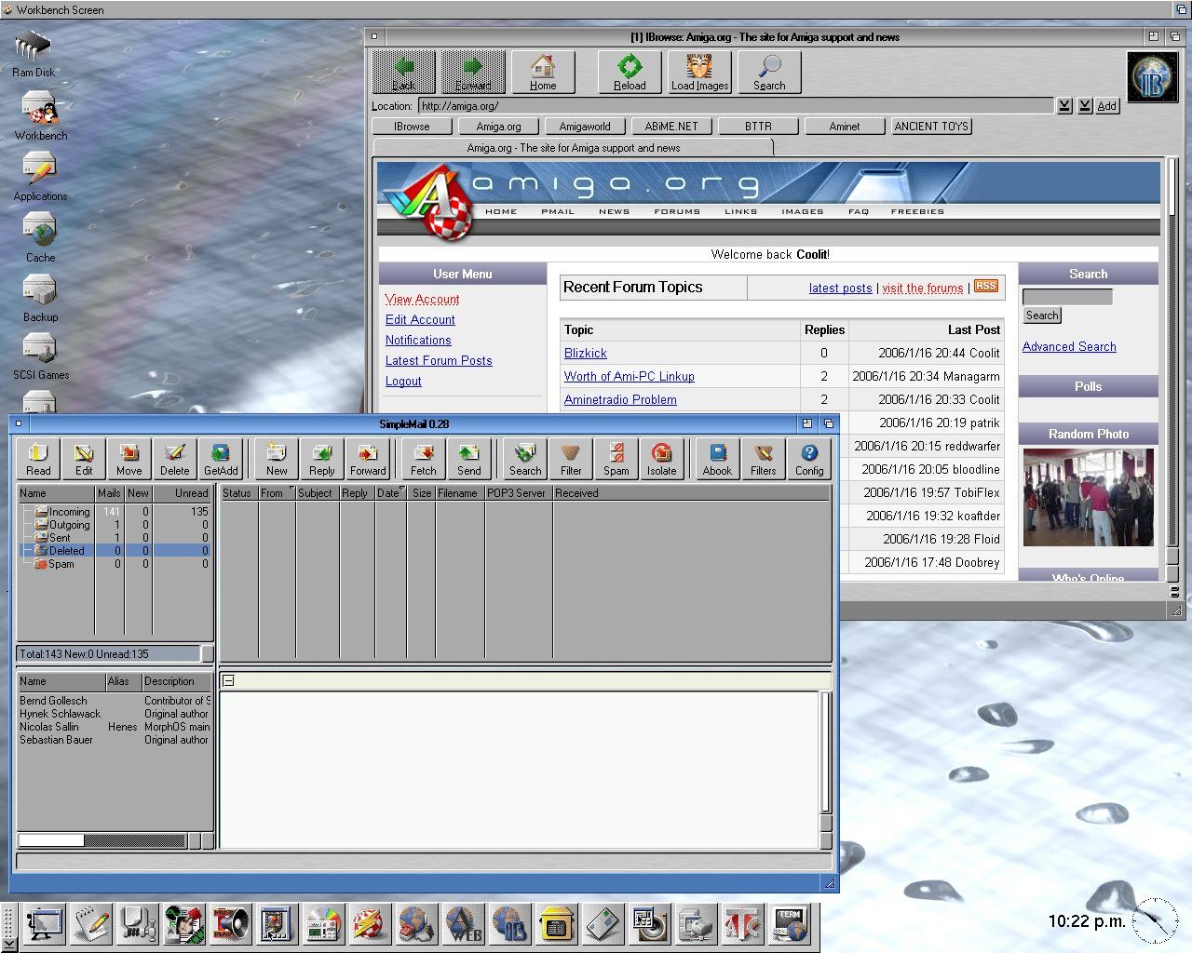Click the Delete mail icon in SimpleMail
This screenshot has width=1192, height=953.
(x=175, y=459)
